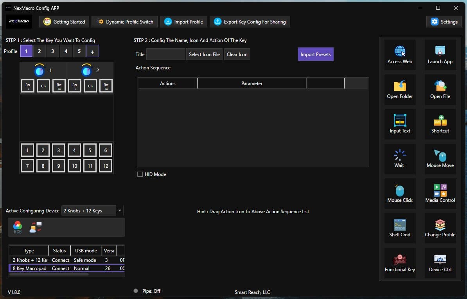This screenshot has height=299, width=467.
Task: Click Export Key Config For Sharing
Action: click(250, 22)
